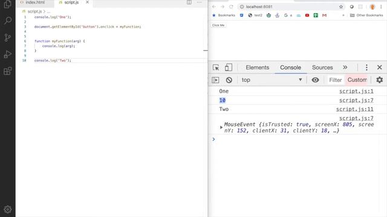Image resolution: width=387 pixels, height=217 pixels.
Task: Clear the console output
Action: pyautogui.click(x=229, y=80)
